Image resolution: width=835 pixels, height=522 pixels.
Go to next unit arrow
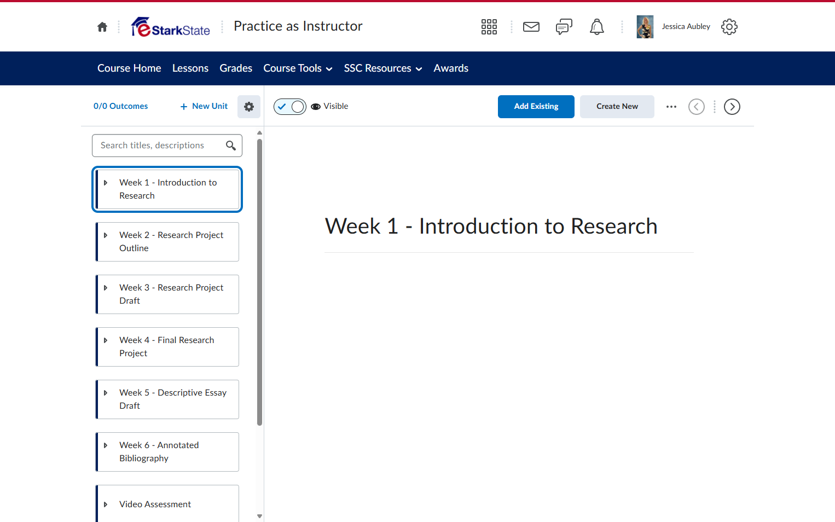pyautogui.click(x=732, y=107)
